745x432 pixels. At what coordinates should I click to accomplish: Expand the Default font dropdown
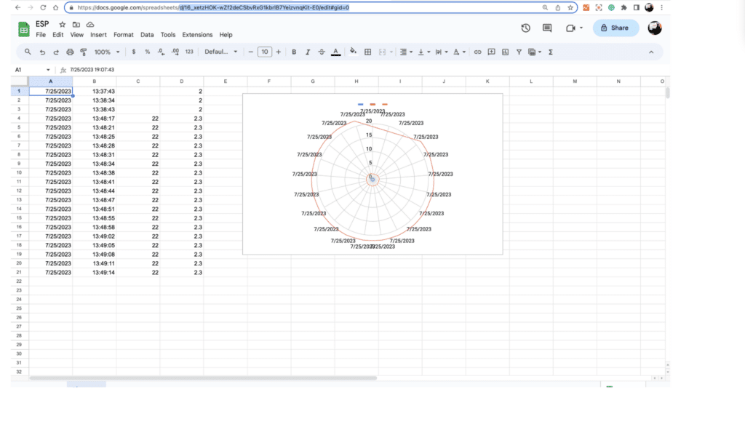pyautogui.click(x=221, y=52)
